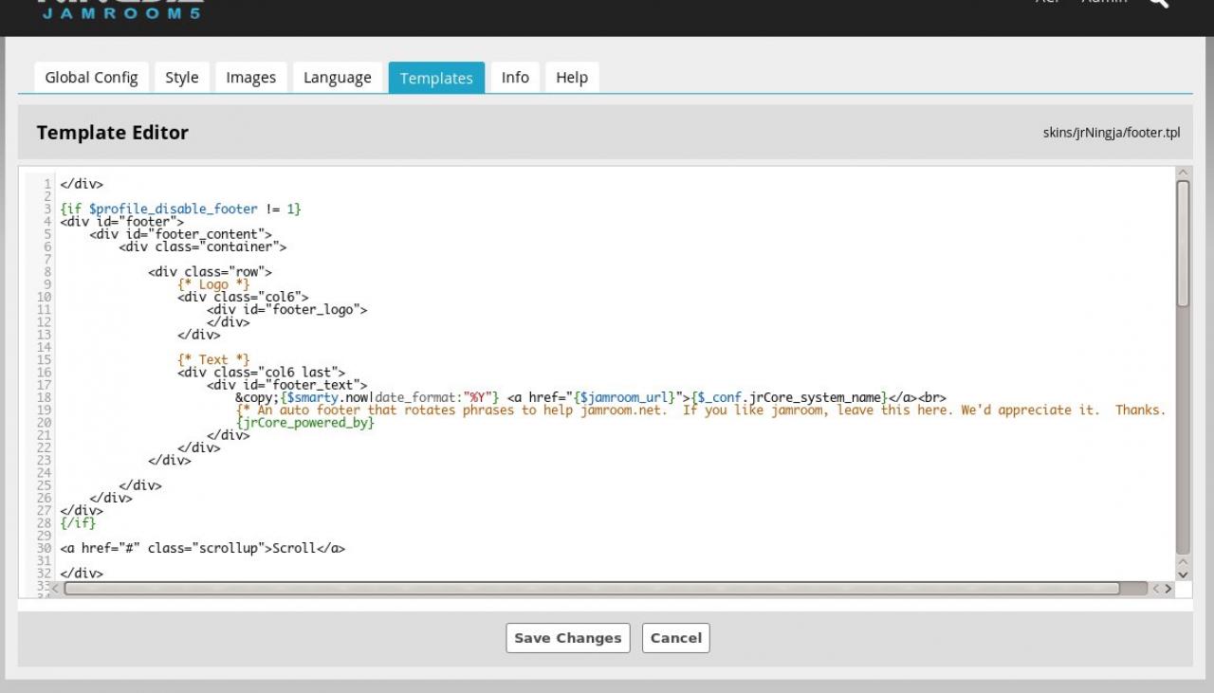Open the Admin link in header
Image resolution: width=1214 pixels, height=693 pixels.
coord(1104,3)
